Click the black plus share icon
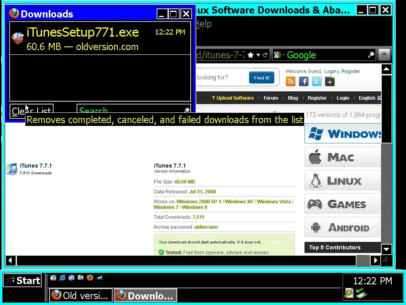Screen dimensions: 406x305 click(x=329, y=81)
